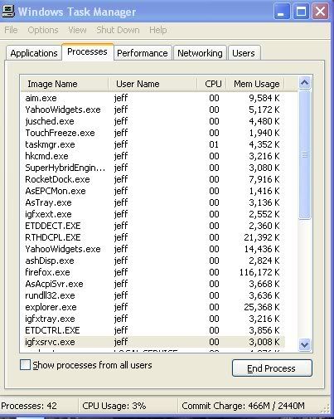Image resolution: width=334 pixels, height=419 pixels.
Task: Switch to the Performance tab
Action: coord(143,53)
